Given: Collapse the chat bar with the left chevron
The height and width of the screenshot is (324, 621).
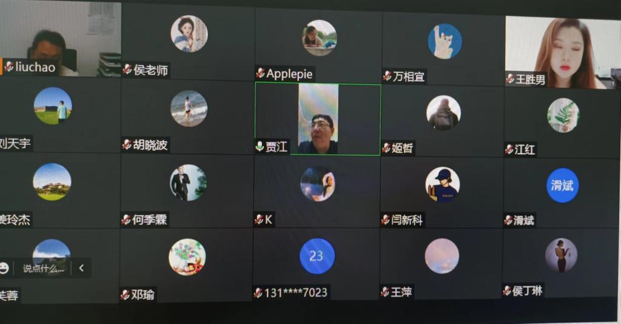Looking at the screenshot, I should point(82,268).
